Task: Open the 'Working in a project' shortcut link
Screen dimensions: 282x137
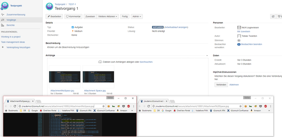Action: pyautogui.click(x=11, y=37)
